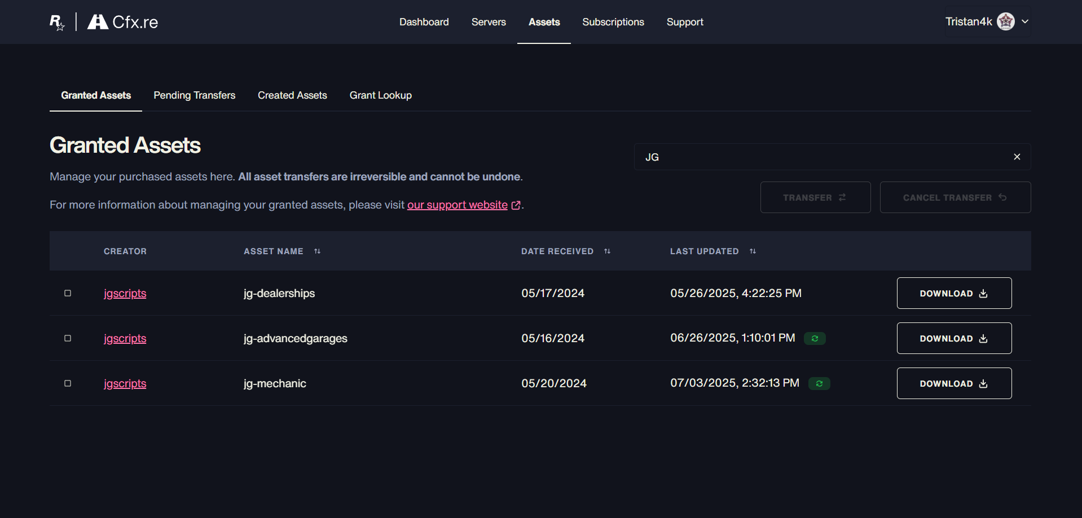This screenshot has height=518, width=1082.
Task: Click the Rockstar Games logo icon
Action: click(57, 22)
